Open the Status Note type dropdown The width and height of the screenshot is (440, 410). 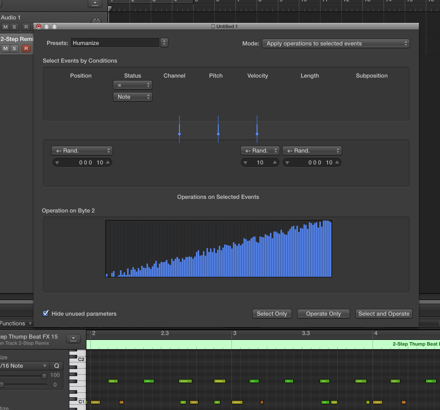[132, 97]
